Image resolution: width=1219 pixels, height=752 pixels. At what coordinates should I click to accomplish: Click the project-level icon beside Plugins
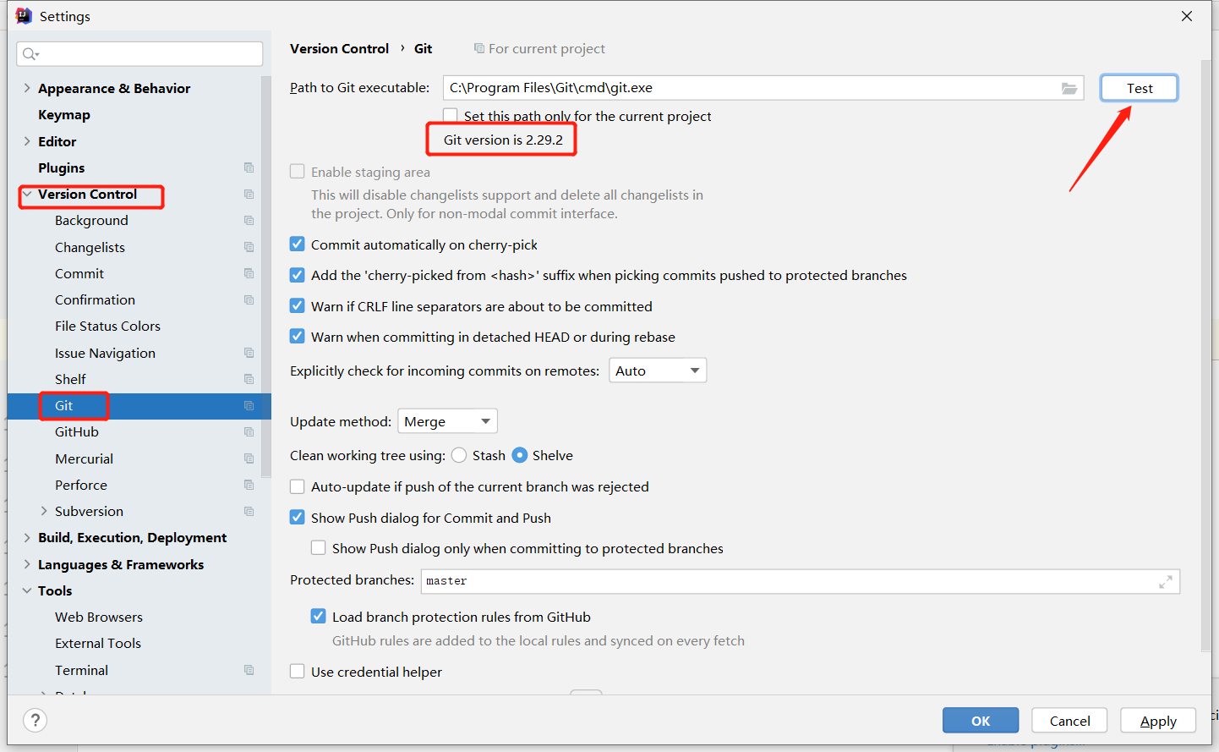coord(249,167)
